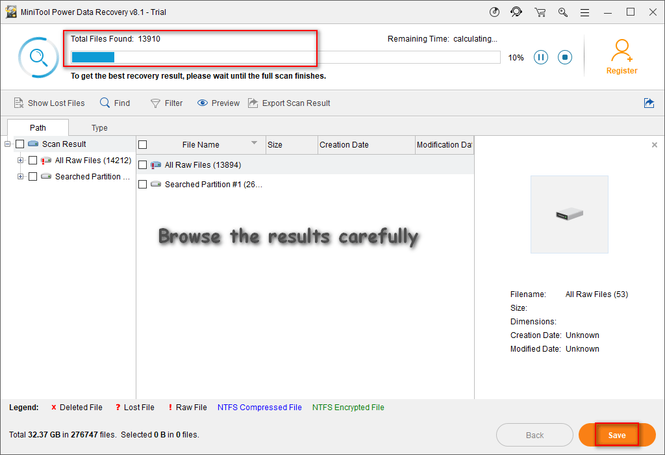Image resolution: width=665 pixels, height=455 pixels.
Task: Open the support chat icon
Action: tap(516, 12)
